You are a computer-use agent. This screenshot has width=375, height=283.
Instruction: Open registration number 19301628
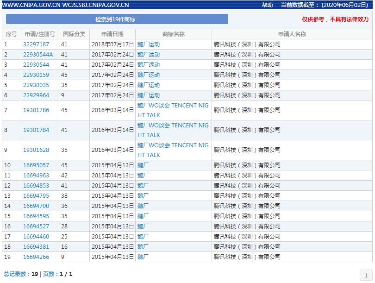[x=36, y=150]
